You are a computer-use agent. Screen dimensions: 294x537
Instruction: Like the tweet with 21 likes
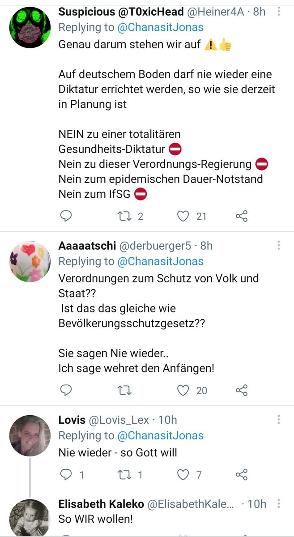click(x=183, y=217)
